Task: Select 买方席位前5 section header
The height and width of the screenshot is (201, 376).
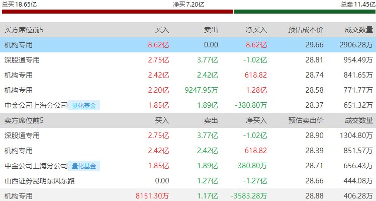Action: click(24, 30)
